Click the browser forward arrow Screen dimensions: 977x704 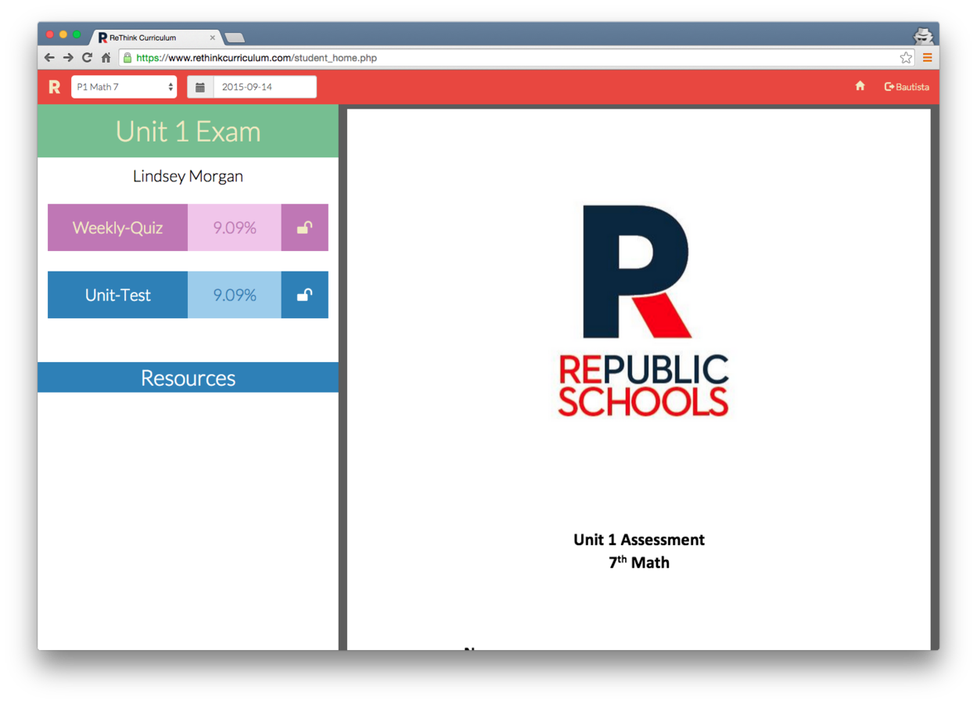[x=68, y=58]
